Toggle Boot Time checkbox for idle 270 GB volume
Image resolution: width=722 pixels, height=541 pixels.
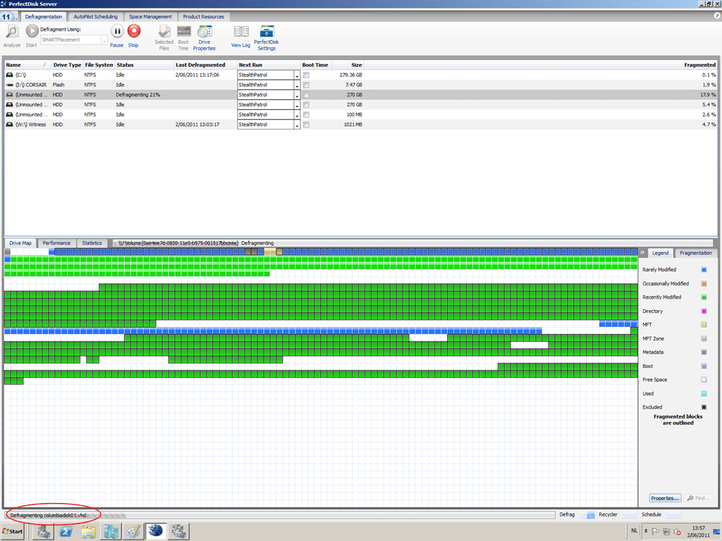tap(306, 105)
